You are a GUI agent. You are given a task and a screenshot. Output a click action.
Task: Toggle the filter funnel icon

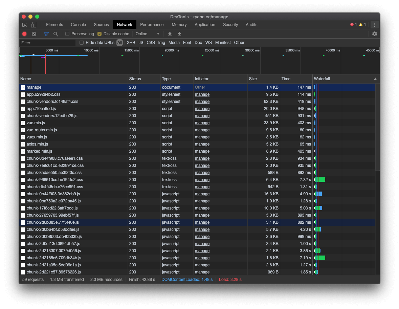coord(46,34)
